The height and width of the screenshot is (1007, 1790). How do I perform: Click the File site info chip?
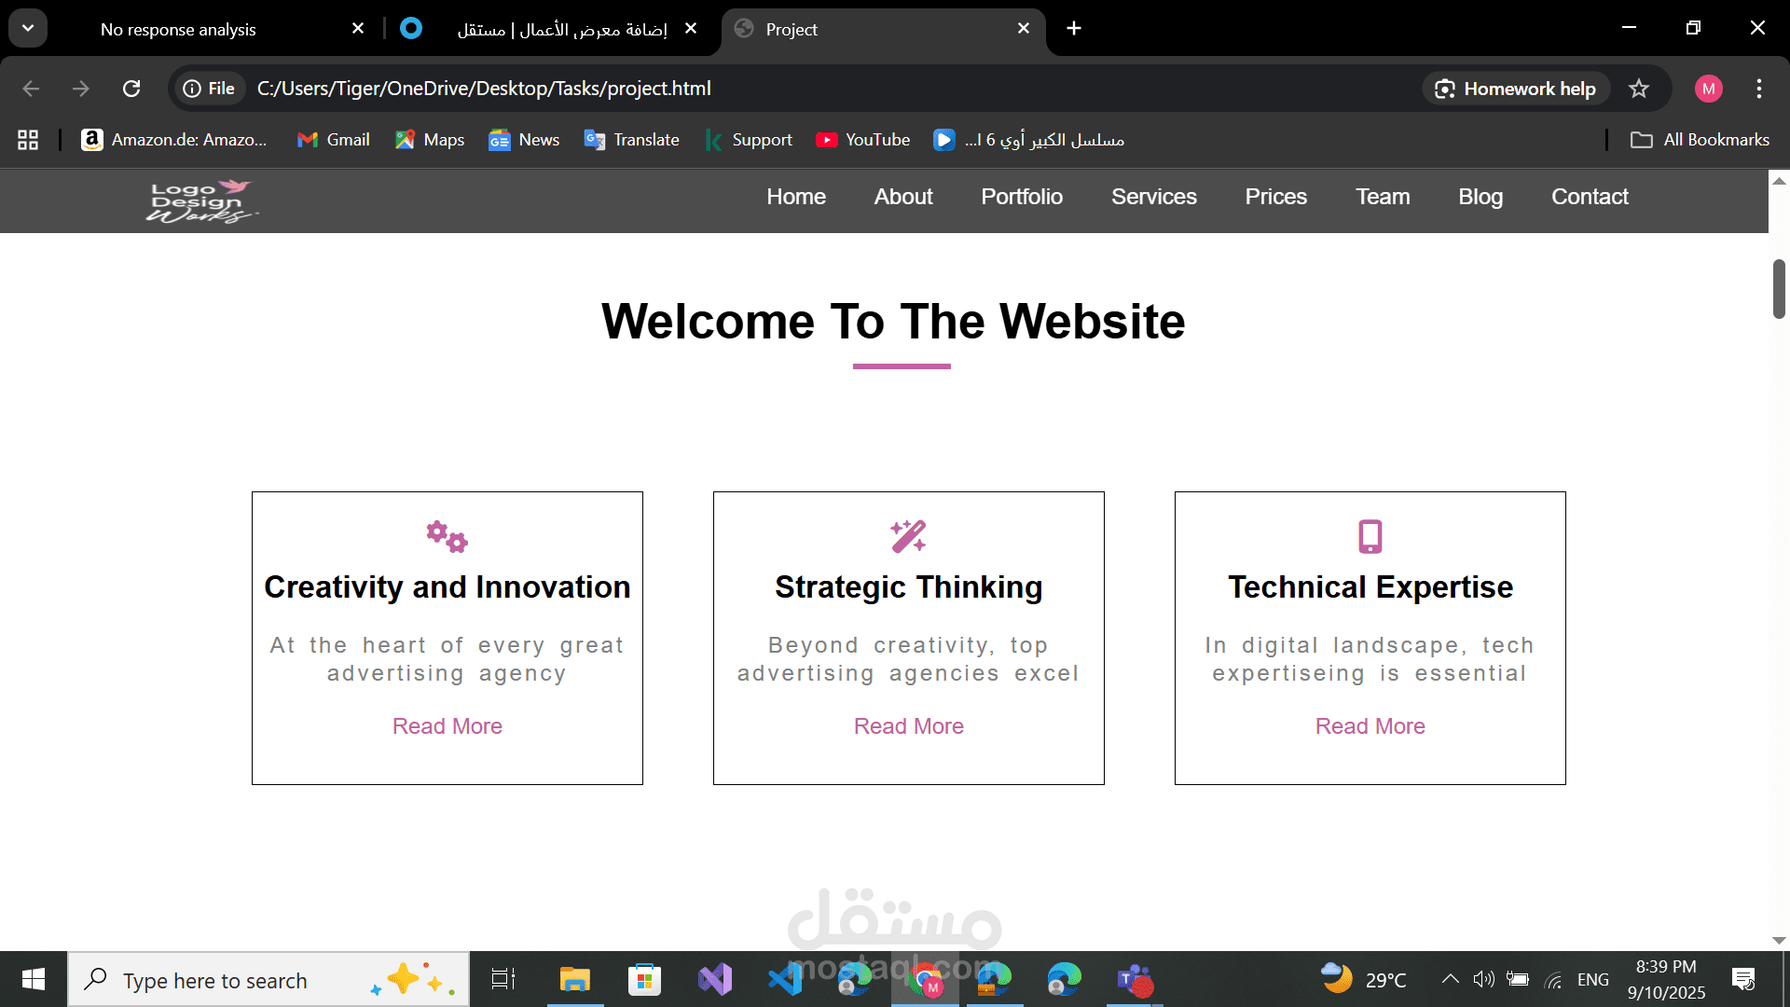[x=210, y=89]
